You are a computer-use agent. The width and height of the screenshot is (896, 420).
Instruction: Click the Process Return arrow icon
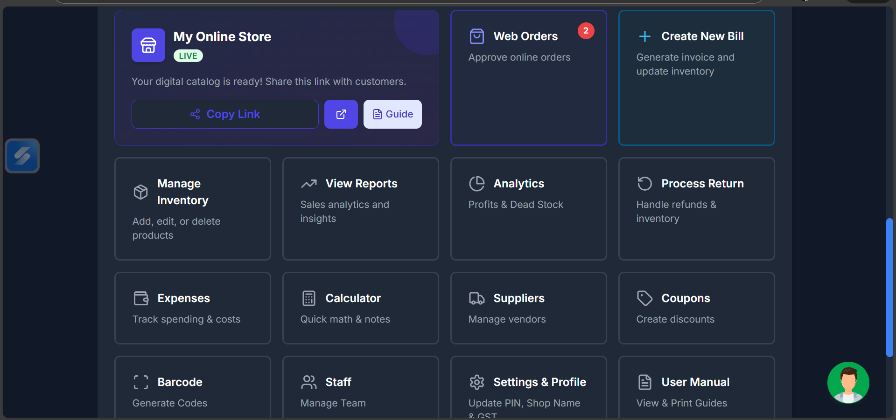644,184
